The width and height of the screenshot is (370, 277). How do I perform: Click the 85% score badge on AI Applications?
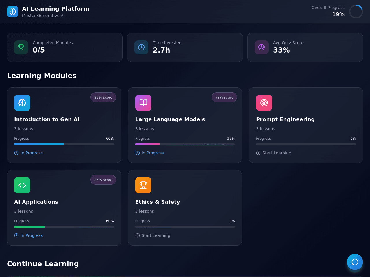tap(103, 180)
